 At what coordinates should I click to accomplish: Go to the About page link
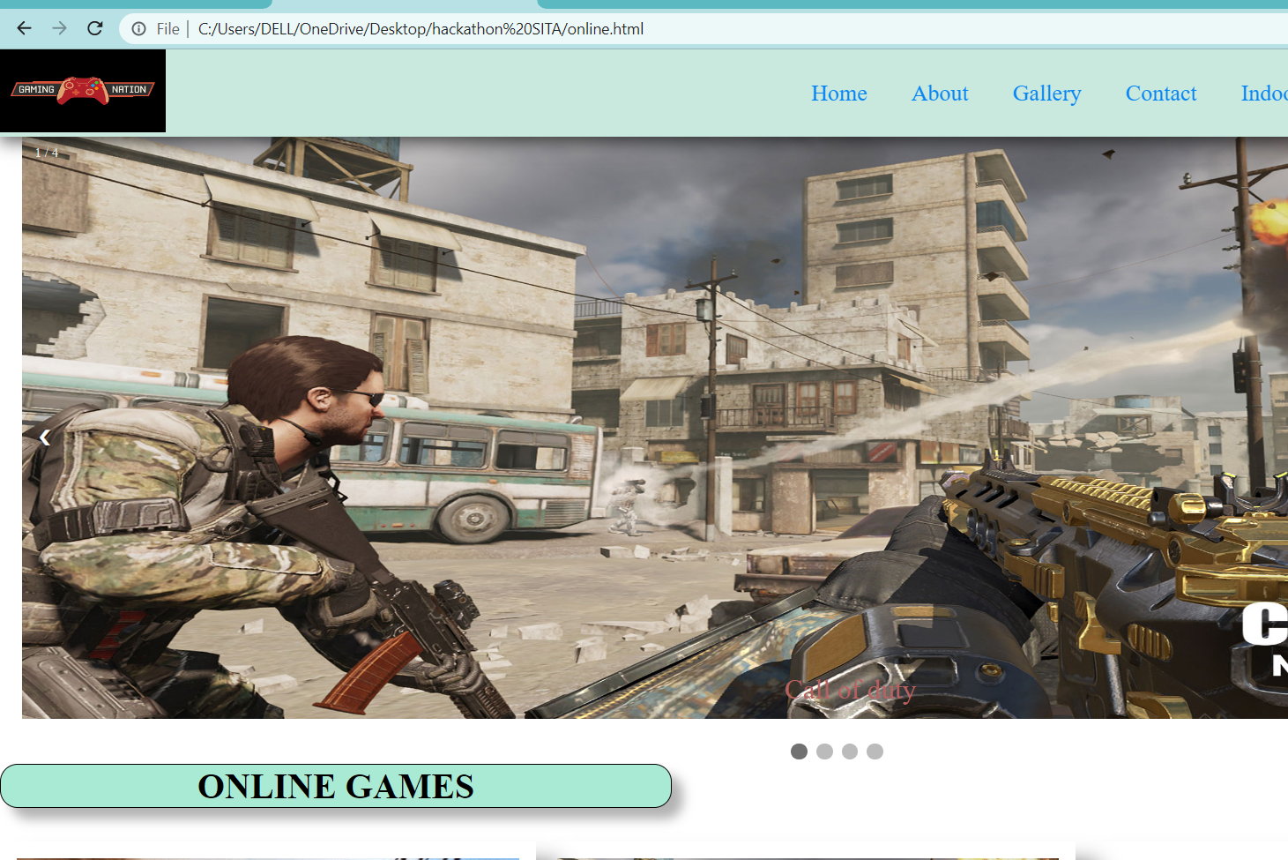coord(940,93)
